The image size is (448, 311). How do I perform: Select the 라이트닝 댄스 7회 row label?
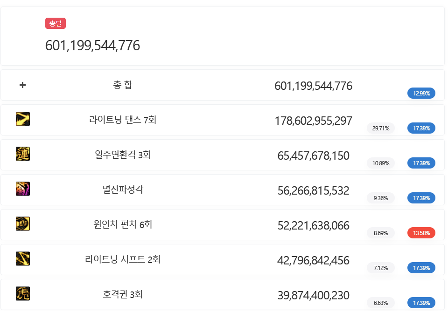coord(123,120)
